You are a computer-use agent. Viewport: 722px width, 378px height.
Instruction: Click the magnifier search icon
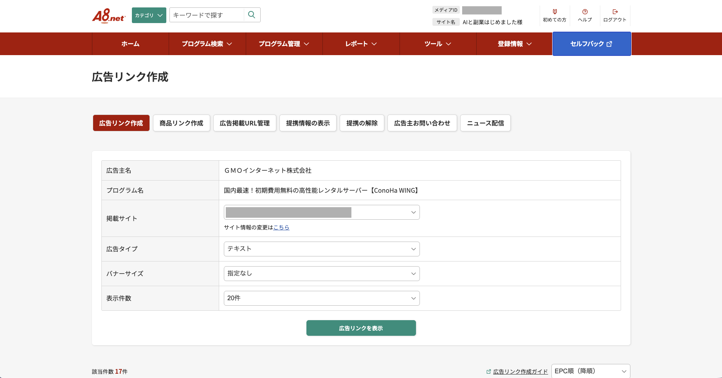pyautogui.click(x=252, y=15)
